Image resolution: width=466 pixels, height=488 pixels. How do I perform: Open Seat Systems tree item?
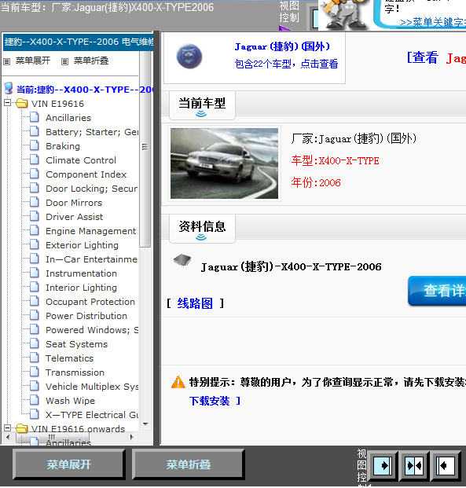coord(76,344)
